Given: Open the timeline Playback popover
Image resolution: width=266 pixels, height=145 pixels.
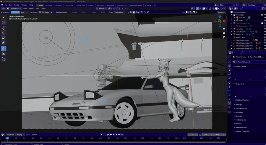Looking at the screenshot, I should (11, 135).
